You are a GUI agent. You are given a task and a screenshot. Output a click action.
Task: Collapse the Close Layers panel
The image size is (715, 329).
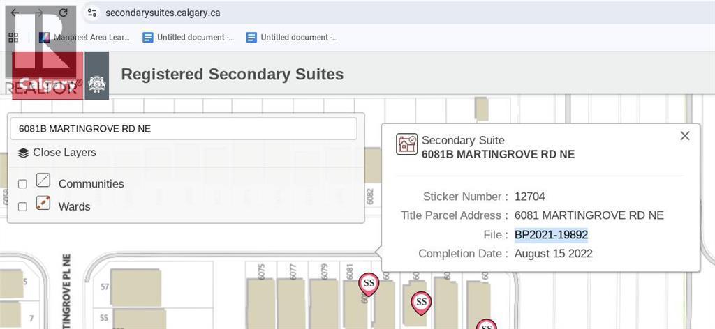click(x=64, y=153)
